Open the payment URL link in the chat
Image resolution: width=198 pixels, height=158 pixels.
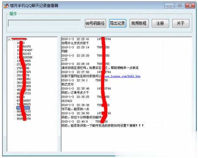pos(122,76)
